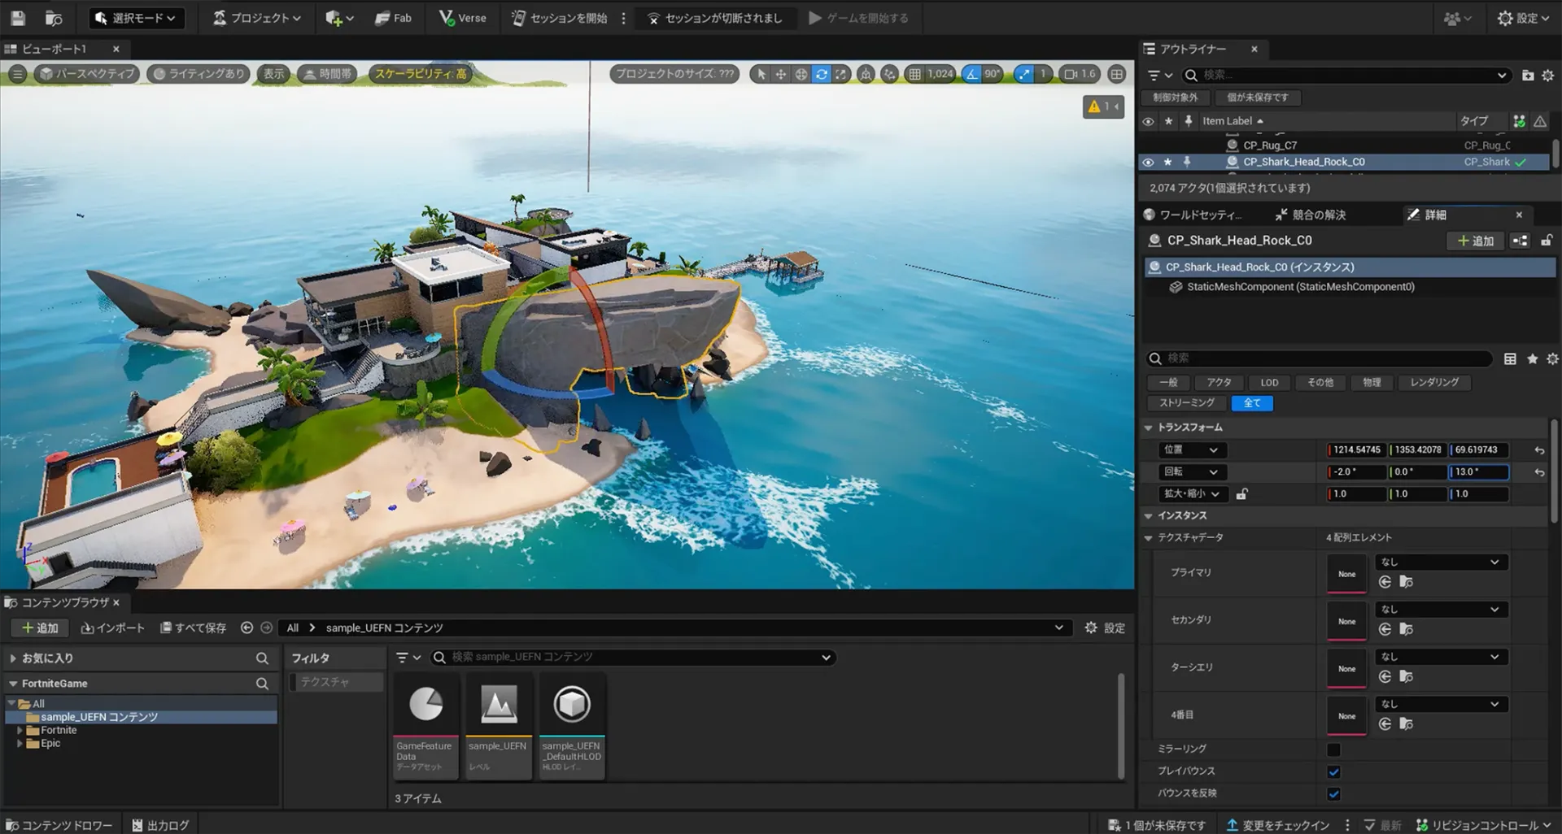
Task: Click the scale gizmo tool icon
Action: (840, 74)
